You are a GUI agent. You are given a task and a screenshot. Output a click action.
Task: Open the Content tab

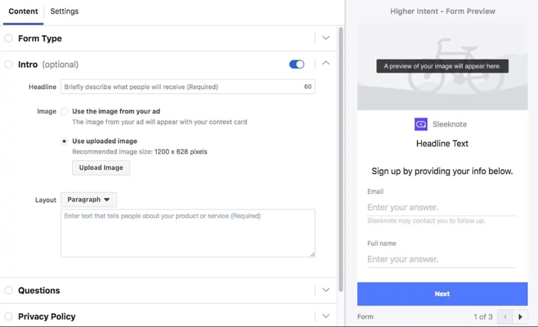(x=23, y=11)
